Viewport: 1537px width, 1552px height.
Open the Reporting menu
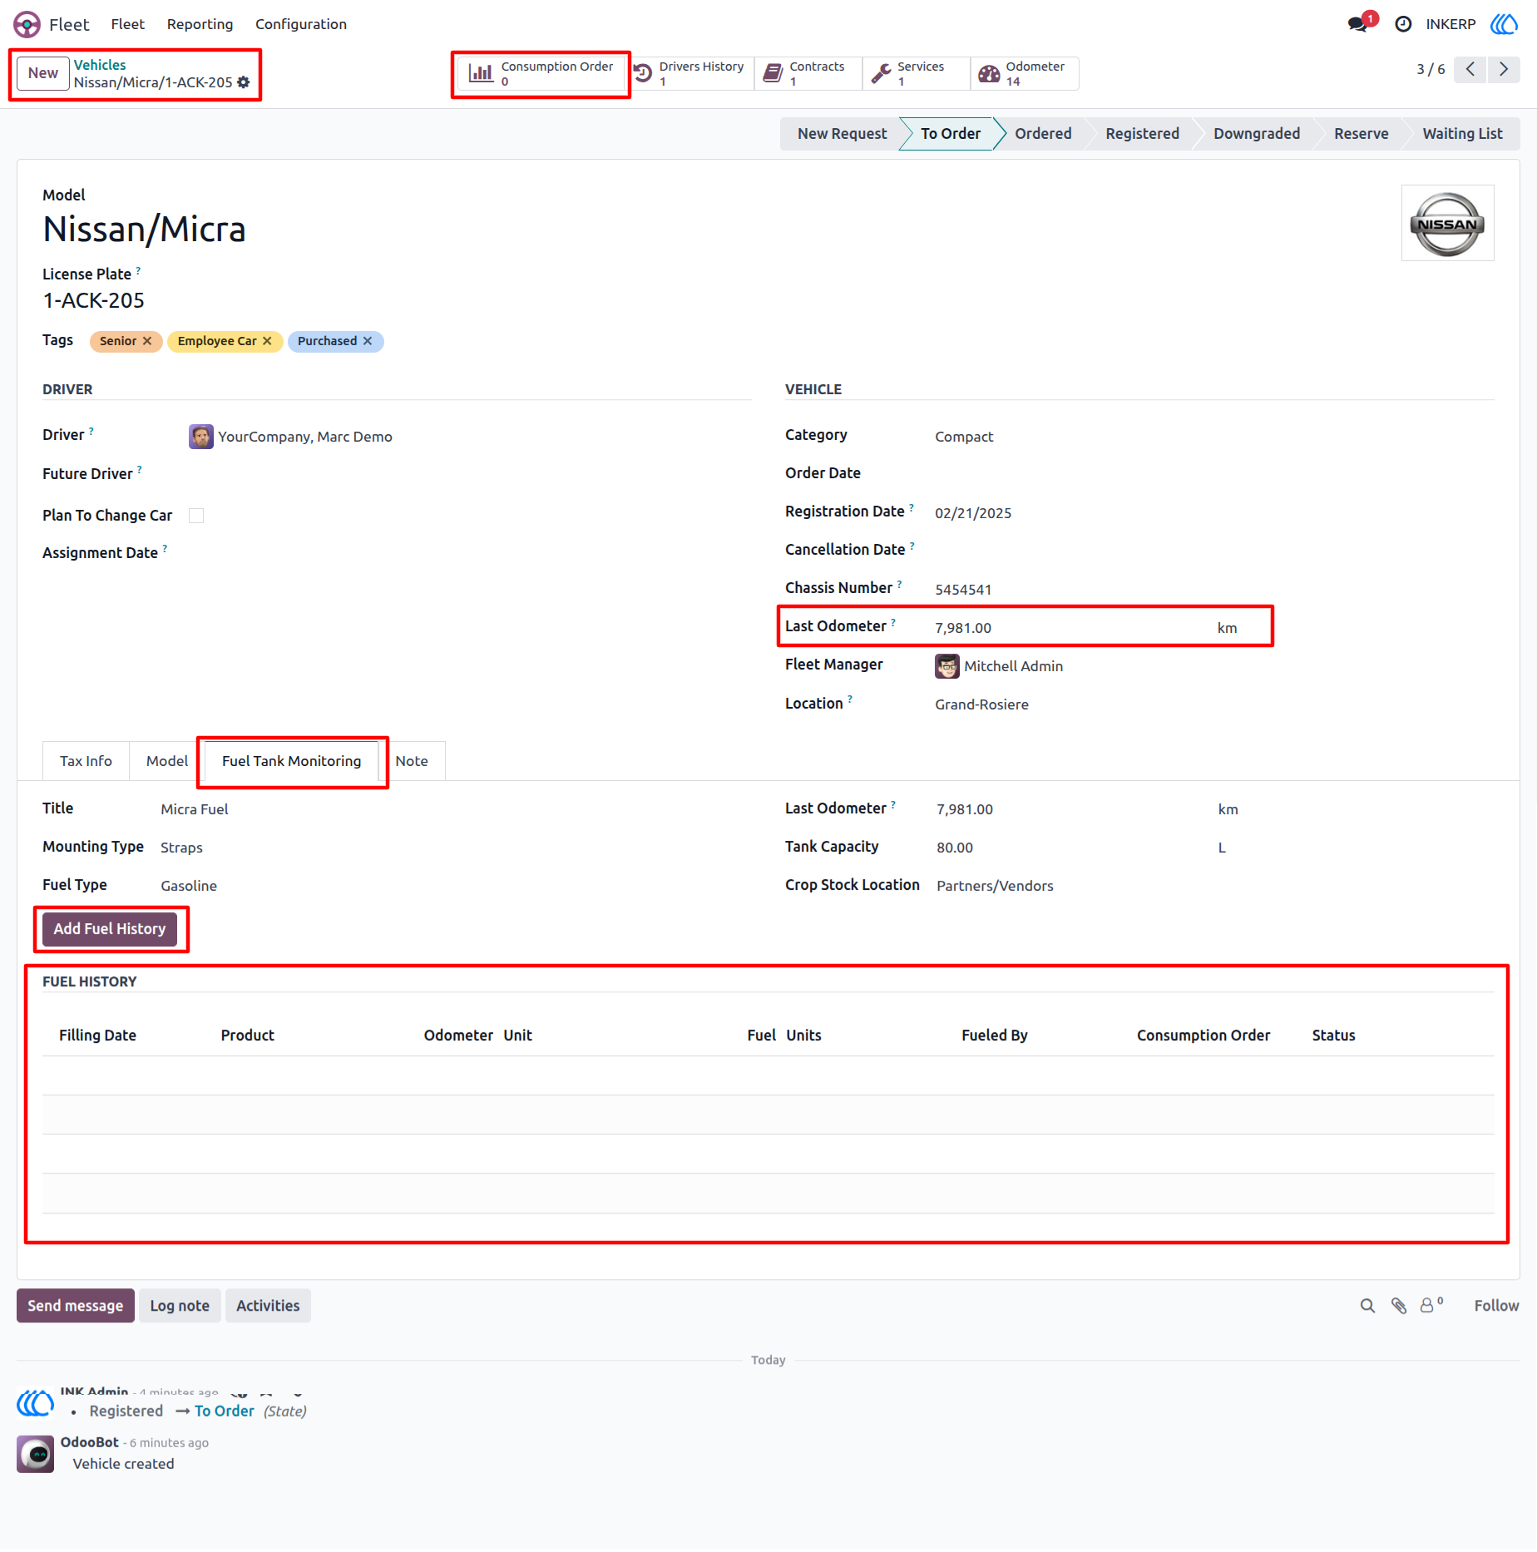[x=200, y=24]
